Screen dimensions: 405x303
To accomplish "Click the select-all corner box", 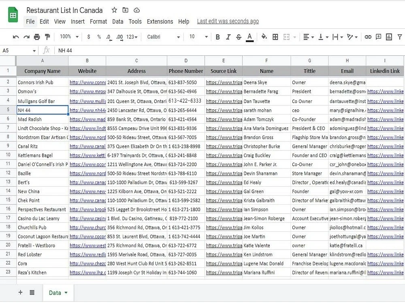I will pyautogui.click(x=8, y=61).
